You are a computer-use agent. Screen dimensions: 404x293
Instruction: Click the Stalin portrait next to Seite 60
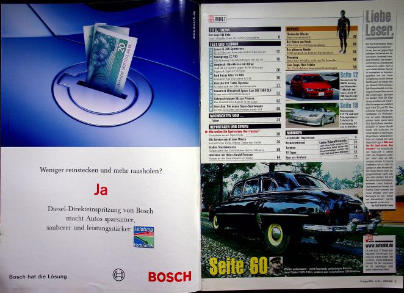tap(277, 264)
